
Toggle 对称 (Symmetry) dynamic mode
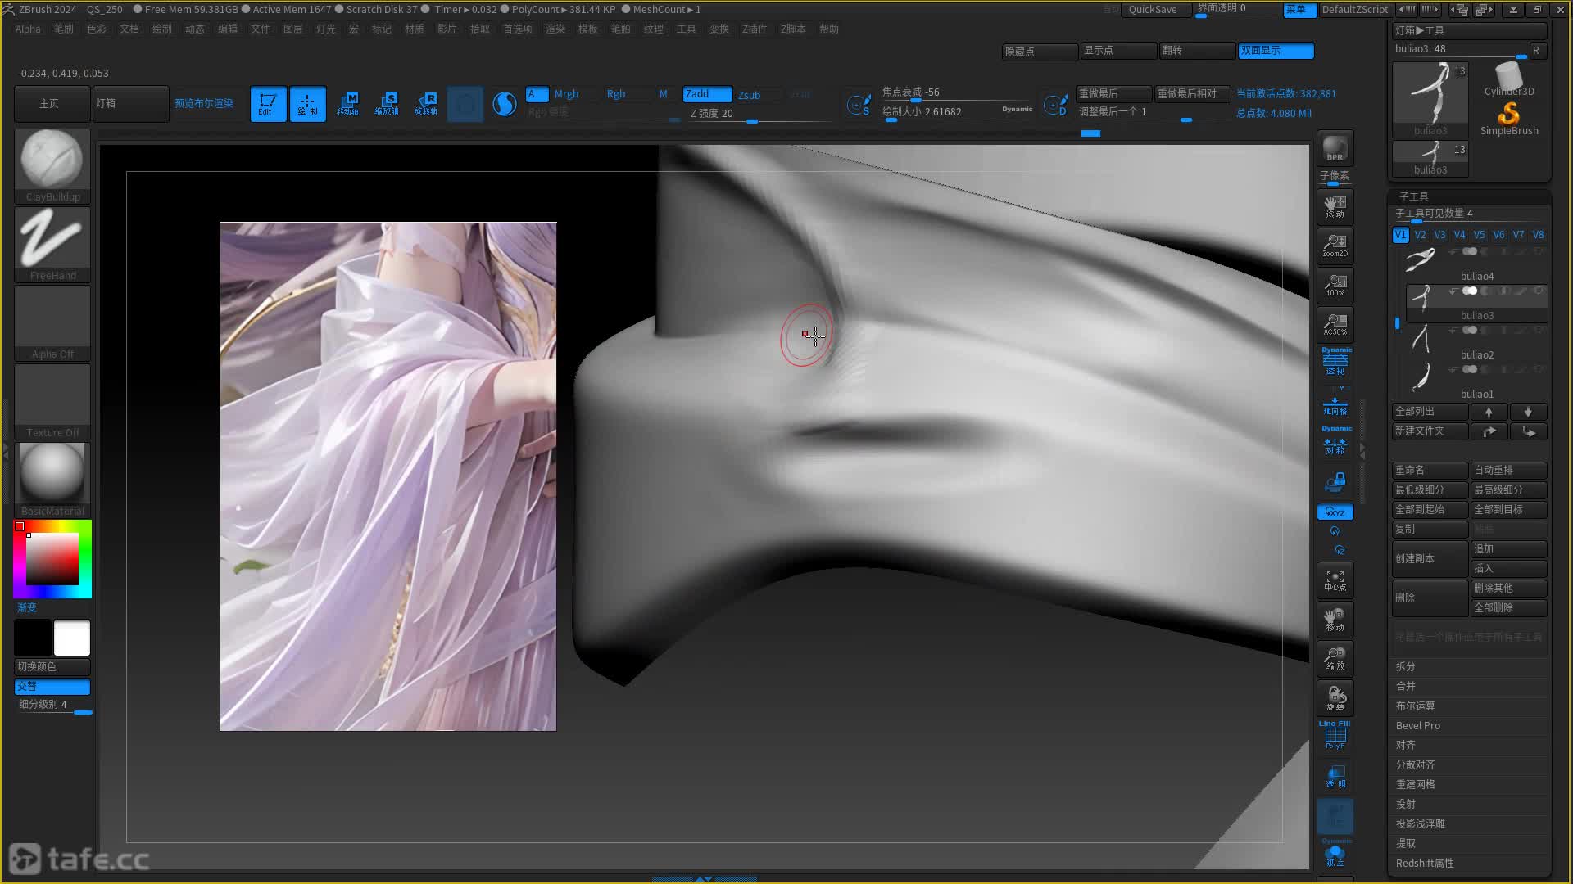(1335, 442)
